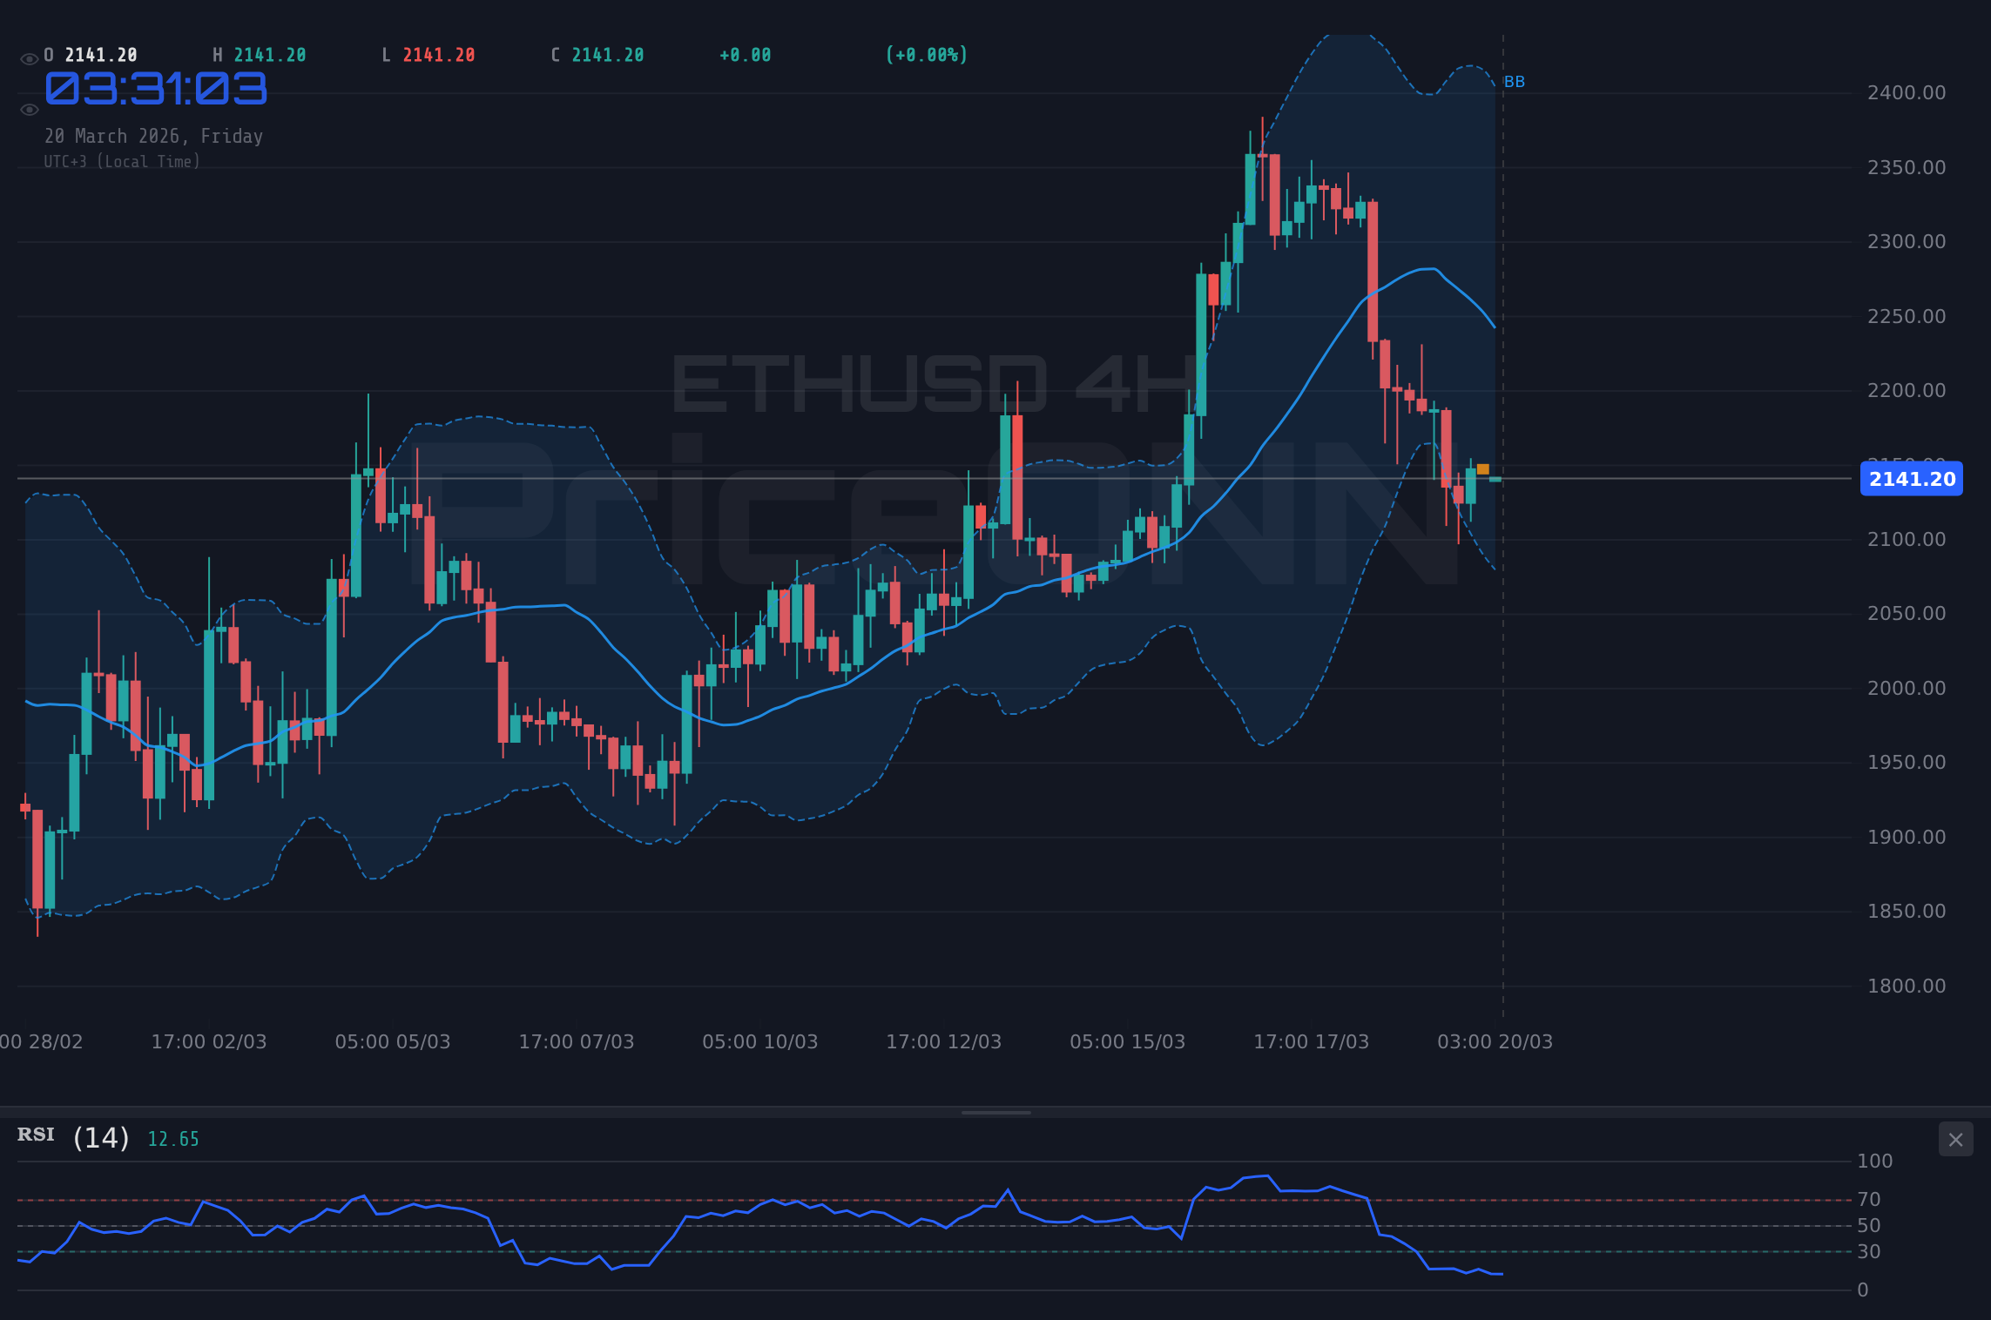Click the candle countdown timer 03:31:03
The image size is (1991, 1320).
156,89
